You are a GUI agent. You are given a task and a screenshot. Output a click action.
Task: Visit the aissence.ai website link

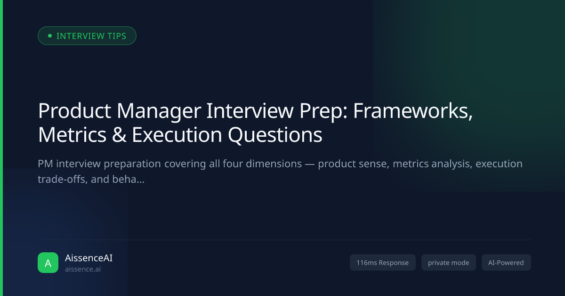click(x=83, y=270)
